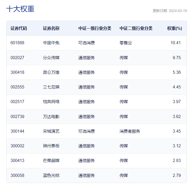Screen dimensions: 190x185
Task: Click 传媒 in the 恺英网络 row
Action: point(124,102)
